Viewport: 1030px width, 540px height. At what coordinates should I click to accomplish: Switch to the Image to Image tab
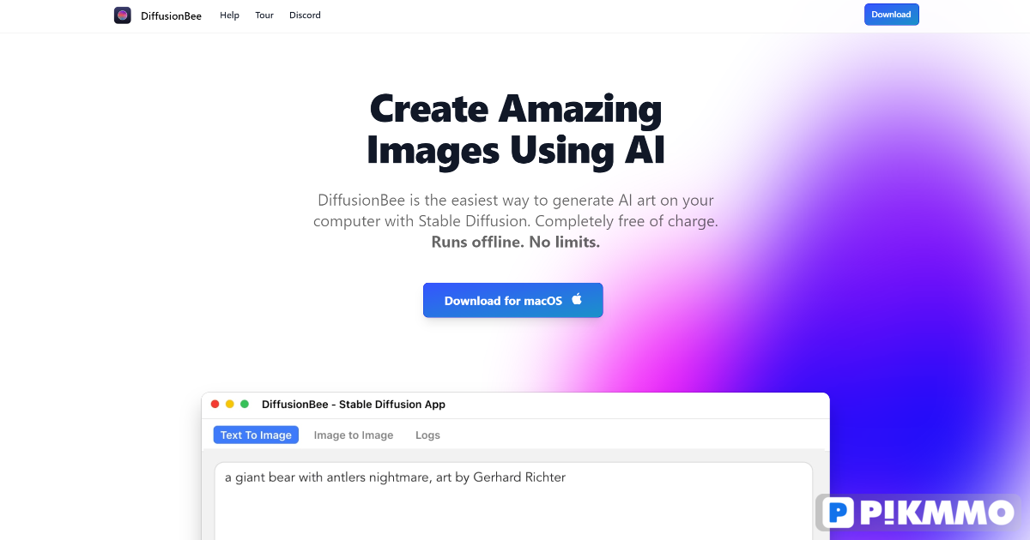354,435
